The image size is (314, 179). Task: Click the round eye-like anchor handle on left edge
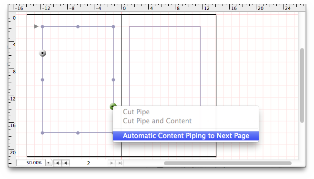(x=42, y=53)
